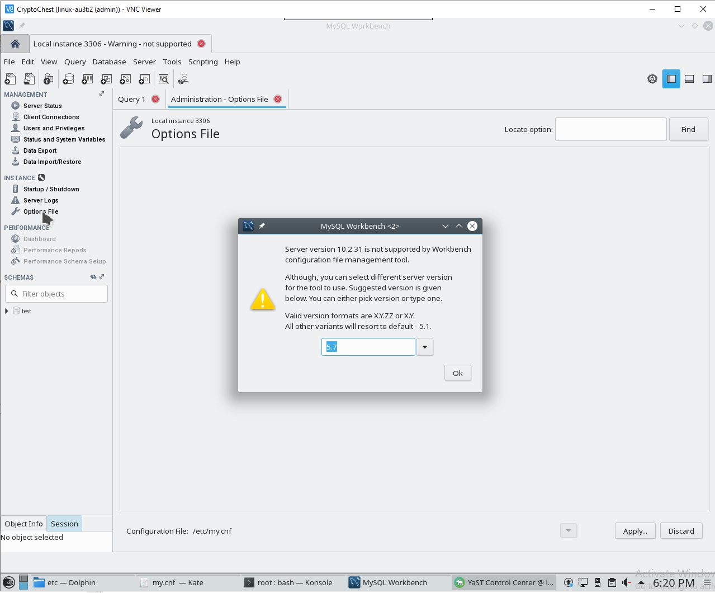Viewport: 715px width, 593px height.
Task: Click Ok in the version dialog
Action: point(458,373)
